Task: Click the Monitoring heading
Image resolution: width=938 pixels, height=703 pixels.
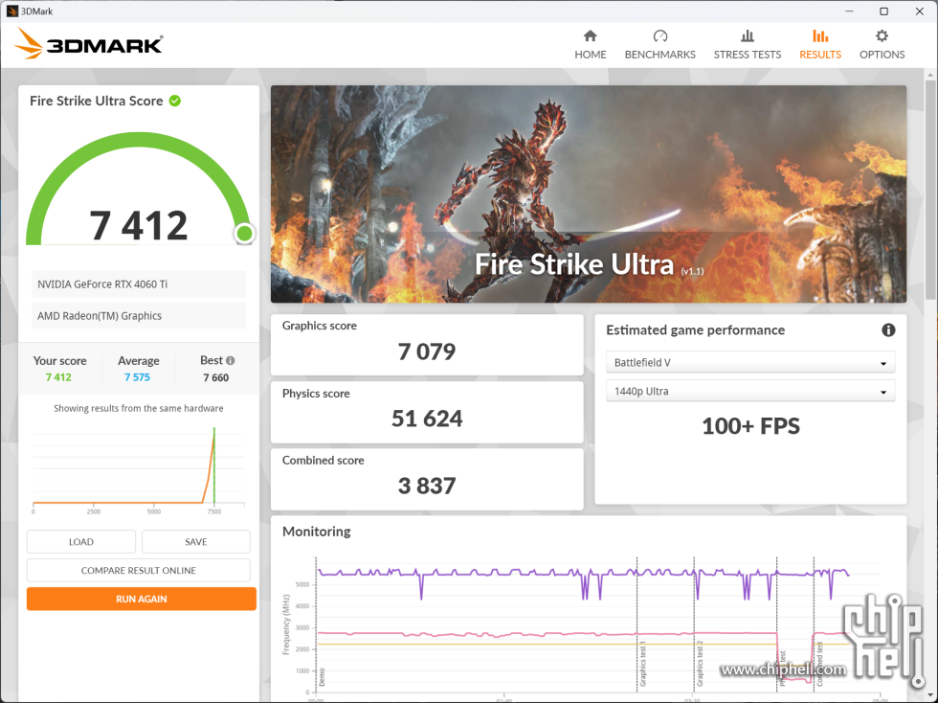Action: [x=317, y=532]
